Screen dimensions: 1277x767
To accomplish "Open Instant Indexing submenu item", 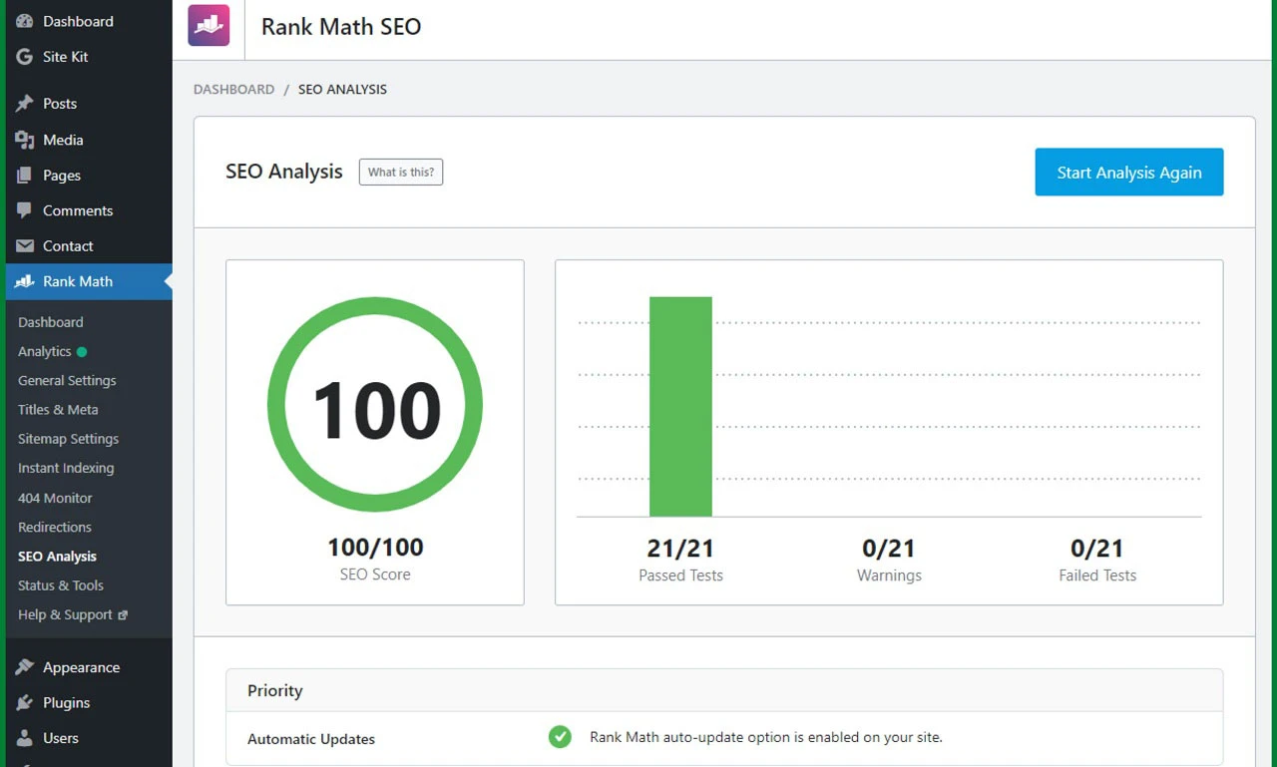I will [x=66, y=468].
